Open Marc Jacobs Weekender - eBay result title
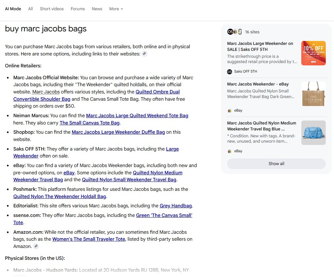Viewport: 334px width, 277px height. [x=258, y=84]
